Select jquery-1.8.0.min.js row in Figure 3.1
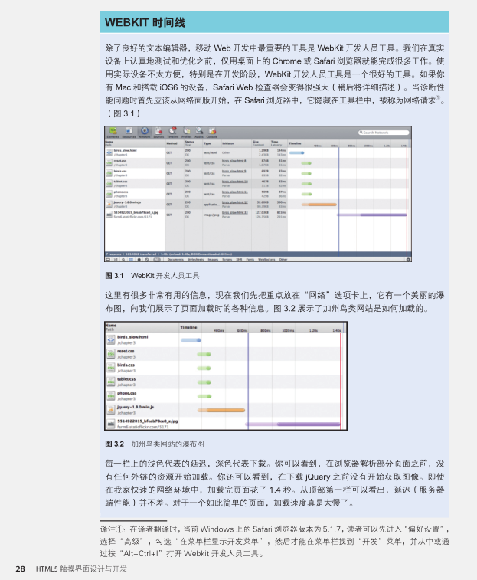This screenshot has width=477, height=580. click(257, 204)
